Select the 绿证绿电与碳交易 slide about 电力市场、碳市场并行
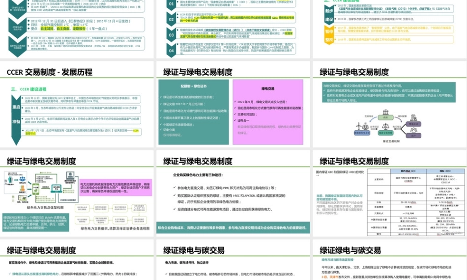 pos(233,260)
